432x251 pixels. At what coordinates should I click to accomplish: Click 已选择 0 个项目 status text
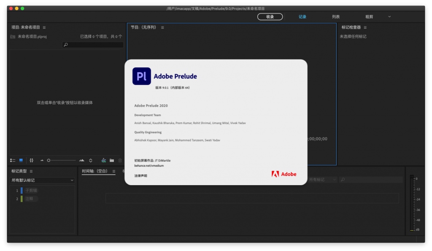pos(101,36)
